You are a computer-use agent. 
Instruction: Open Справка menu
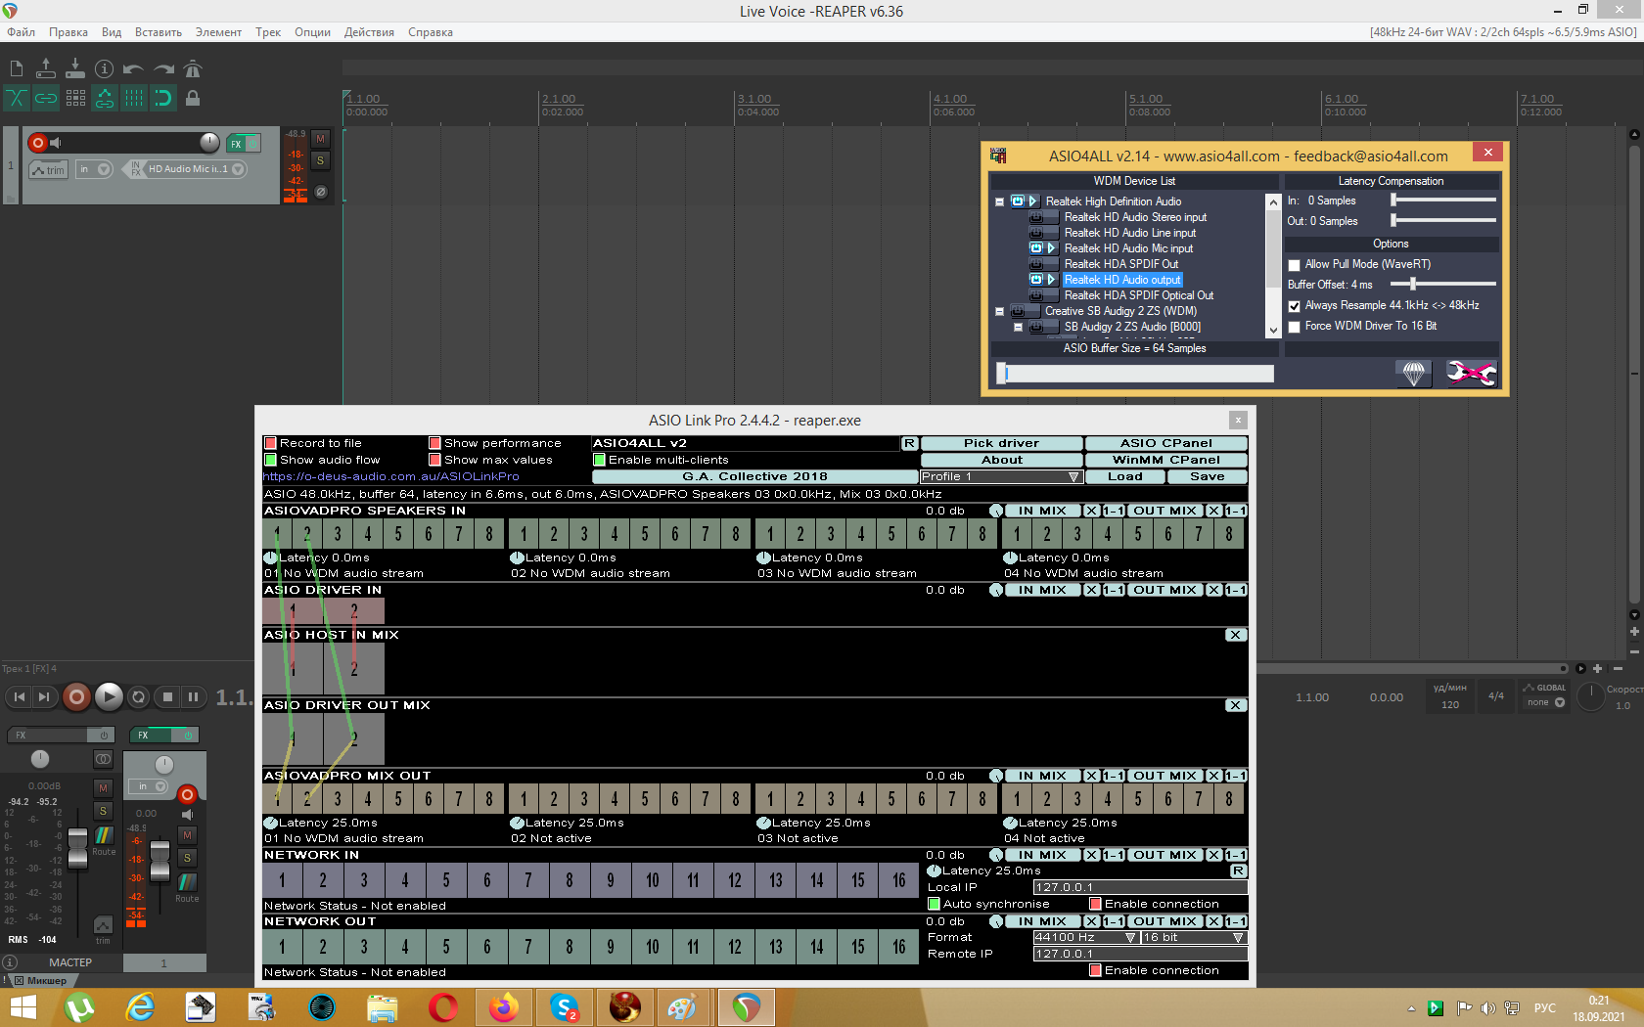[431, 32]
